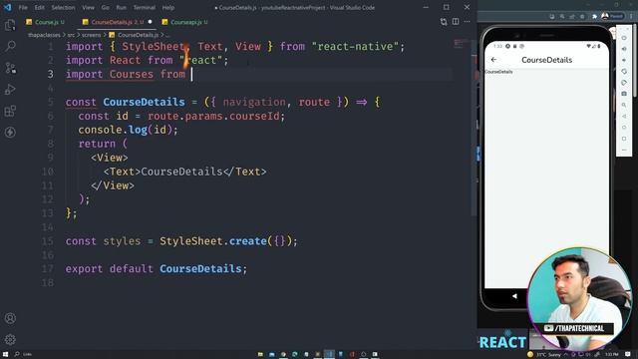Click "console.log(id)" on line 7

point(126,130)
